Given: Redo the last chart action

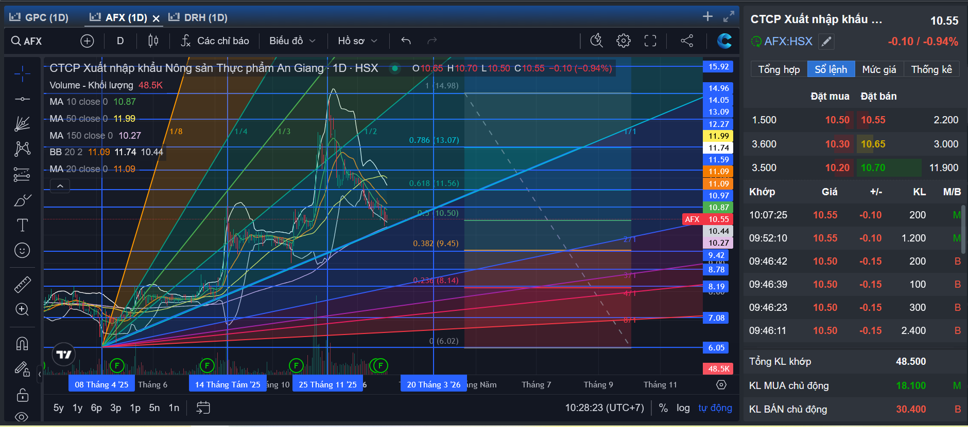Looking at the screenshot, I should (432, 41).
